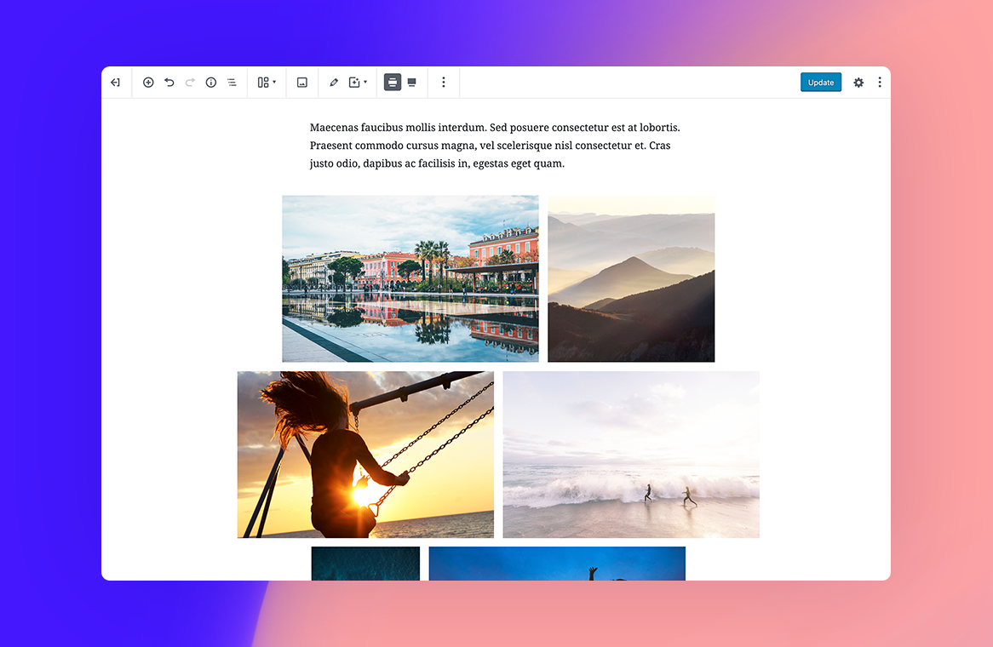The image size is (993, 647).
Task: Select the misty mountains photo
Action: 631,278
